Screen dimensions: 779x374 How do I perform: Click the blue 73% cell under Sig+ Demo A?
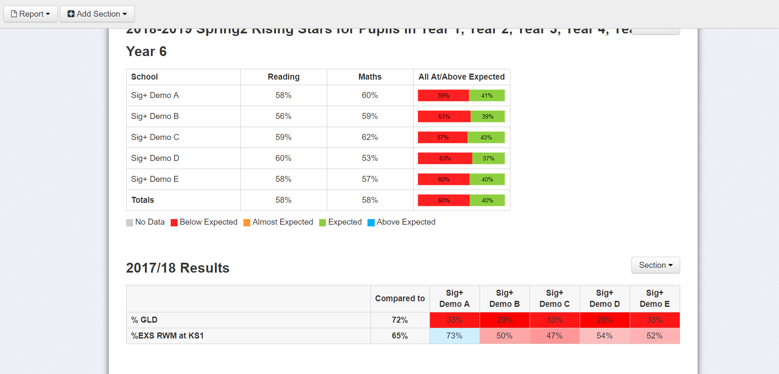click(x=454, y=336)
